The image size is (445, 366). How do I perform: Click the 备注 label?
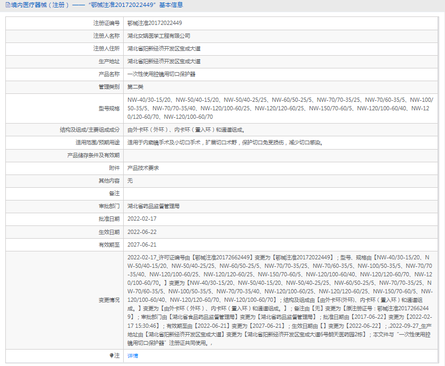coord(114,194)
